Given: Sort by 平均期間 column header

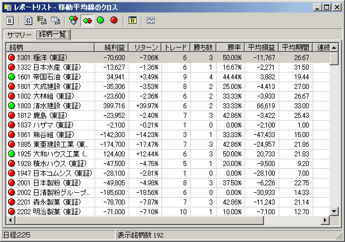Looking at the screenshot, I should pos(296,48).
